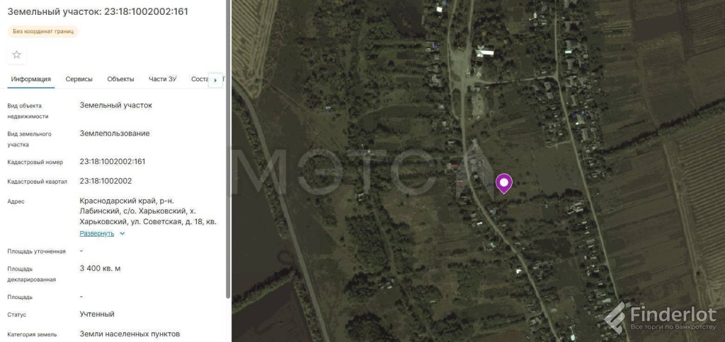
Task: Open the Объекты tab
Action: click(120, 79)
